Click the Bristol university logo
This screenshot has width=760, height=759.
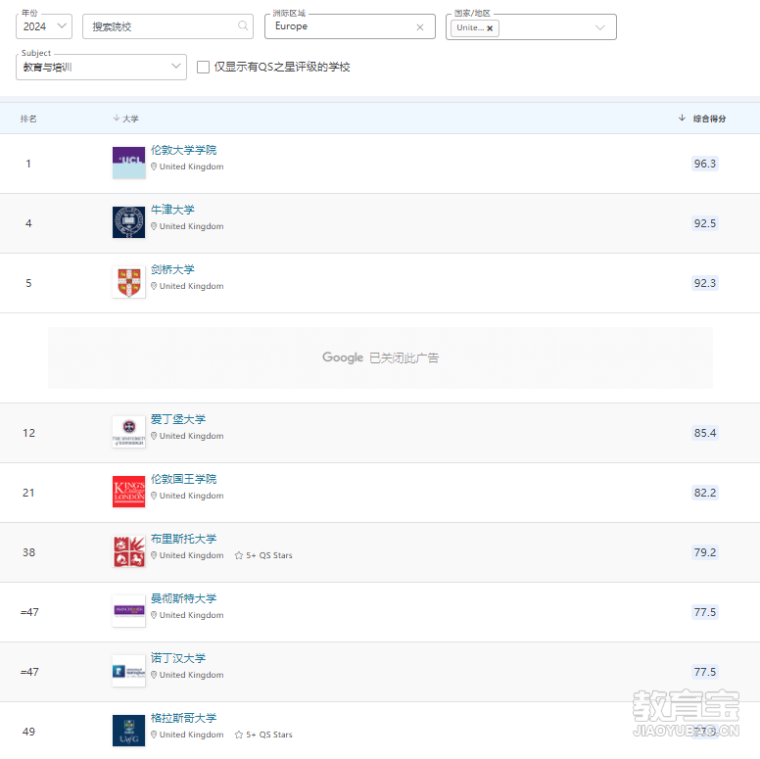[128, 551]
